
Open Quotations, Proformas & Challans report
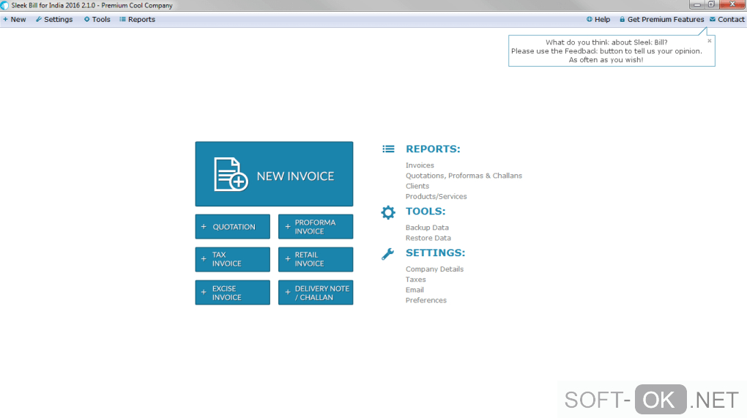[x=464, y=176]
